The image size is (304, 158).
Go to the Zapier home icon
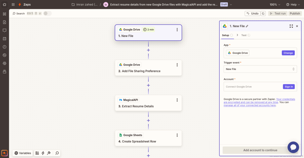[4, 4]
